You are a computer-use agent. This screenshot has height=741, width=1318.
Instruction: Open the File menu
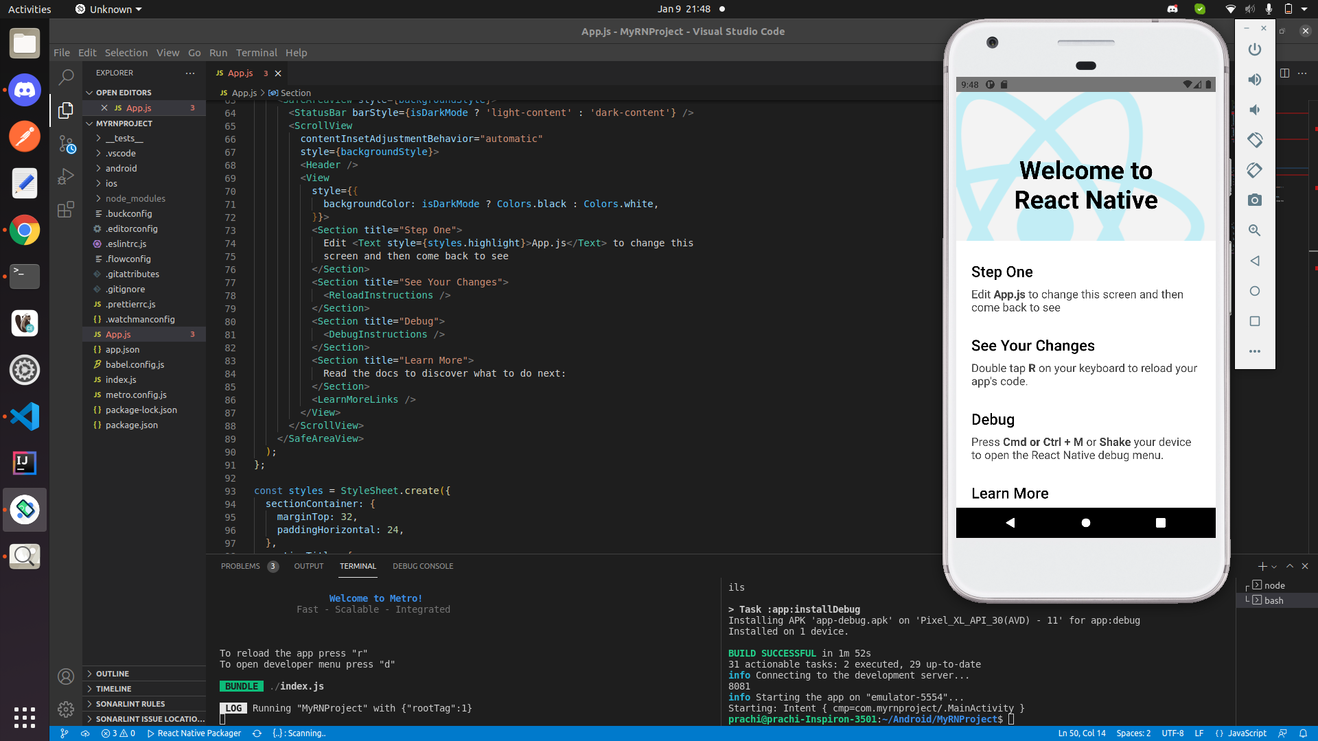[62, 53]
